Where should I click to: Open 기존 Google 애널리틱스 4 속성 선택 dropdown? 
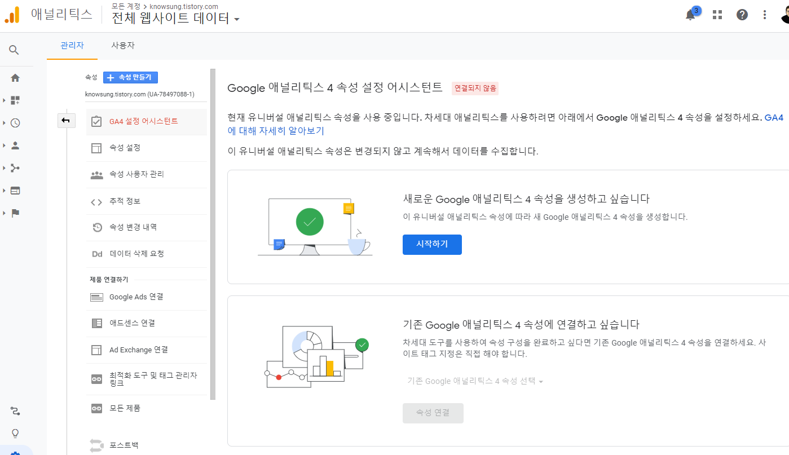[475, 381]
